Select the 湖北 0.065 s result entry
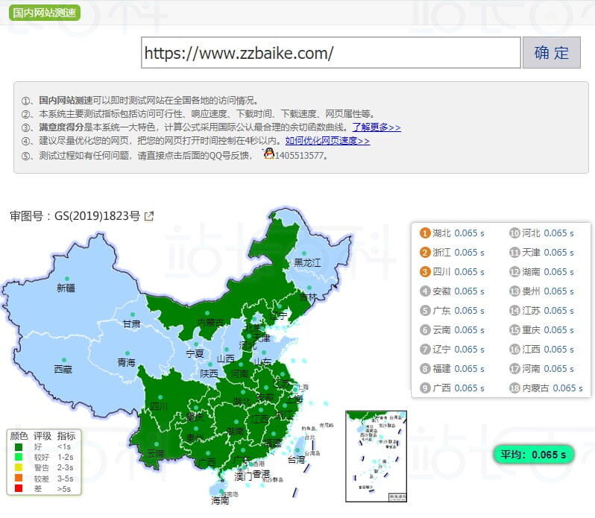The image size is (595, 518). pos(452,233)
